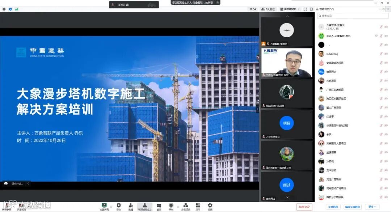Click the 管理成员(52) panel title

327,9
